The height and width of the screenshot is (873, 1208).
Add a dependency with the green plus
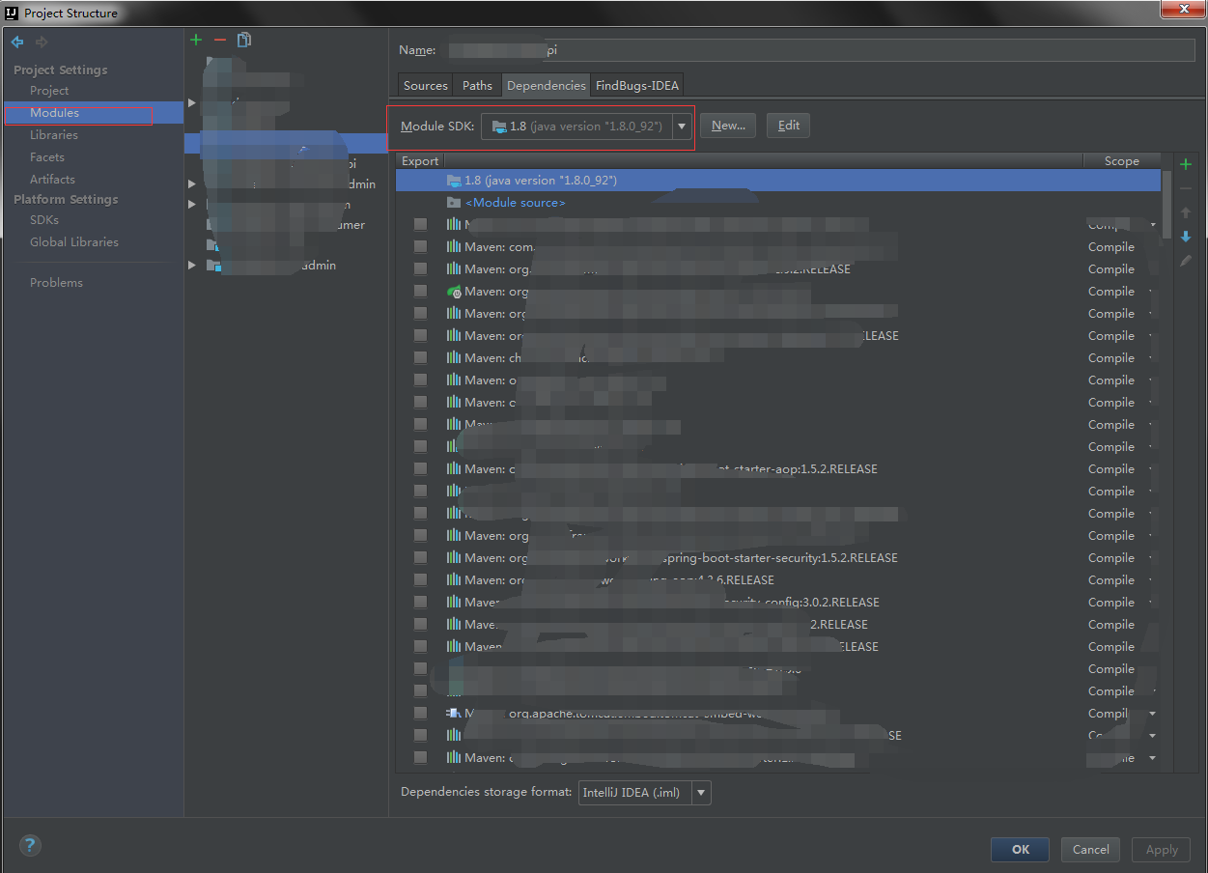pyautogui.click(x=1186, y=164)
